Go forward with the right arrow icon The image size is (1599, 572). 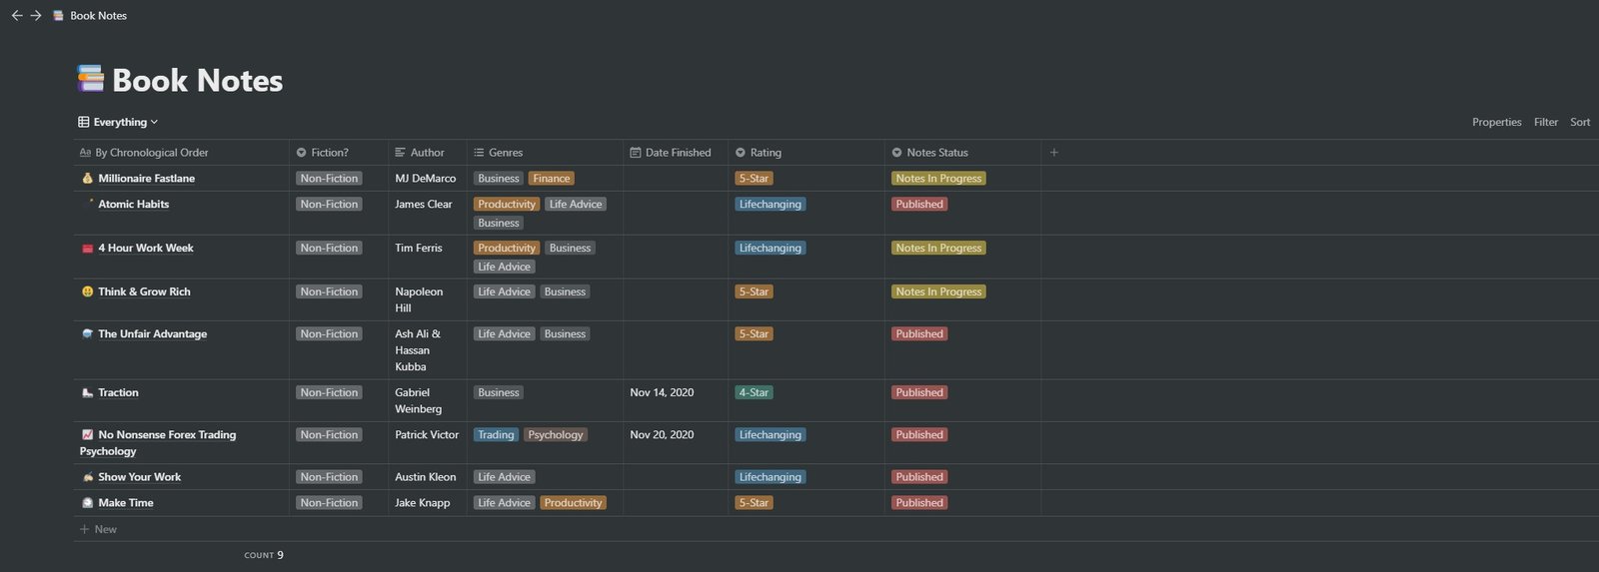tap(36, 16)
